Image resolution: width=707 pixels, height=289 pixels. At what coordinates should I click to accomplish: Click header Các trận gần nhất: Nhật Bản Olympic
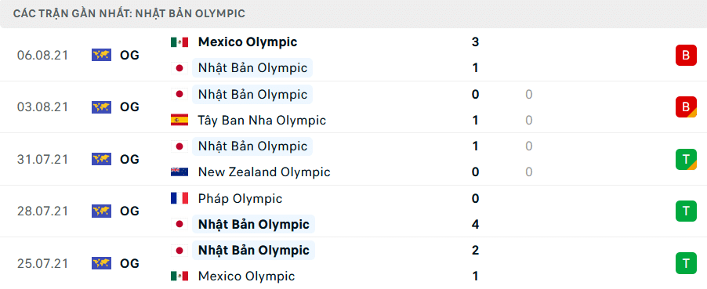tap(129, 13)
